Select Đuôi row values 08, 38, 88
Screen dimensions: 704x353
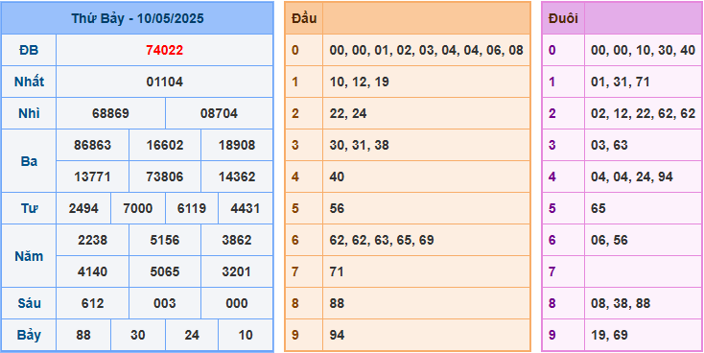(x=621, y=303)
